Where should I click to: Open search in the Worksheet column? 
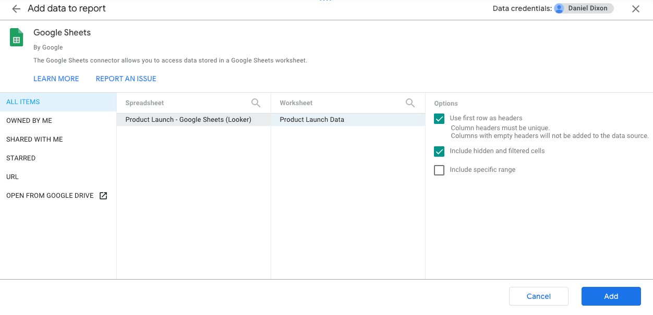click(410, 103)
